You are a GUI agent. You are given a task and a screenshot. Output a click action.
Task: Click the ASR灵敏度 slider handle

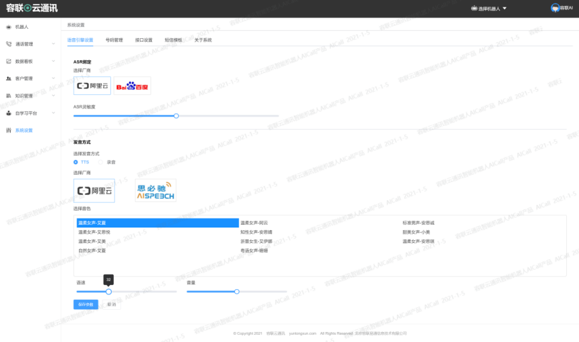pos(176,116)
